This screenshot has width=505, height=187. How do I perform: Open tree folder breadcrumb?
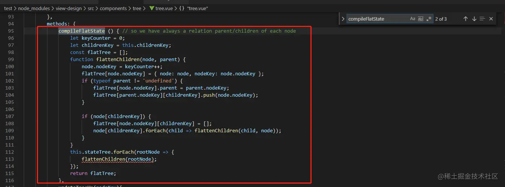click(137, 8)
